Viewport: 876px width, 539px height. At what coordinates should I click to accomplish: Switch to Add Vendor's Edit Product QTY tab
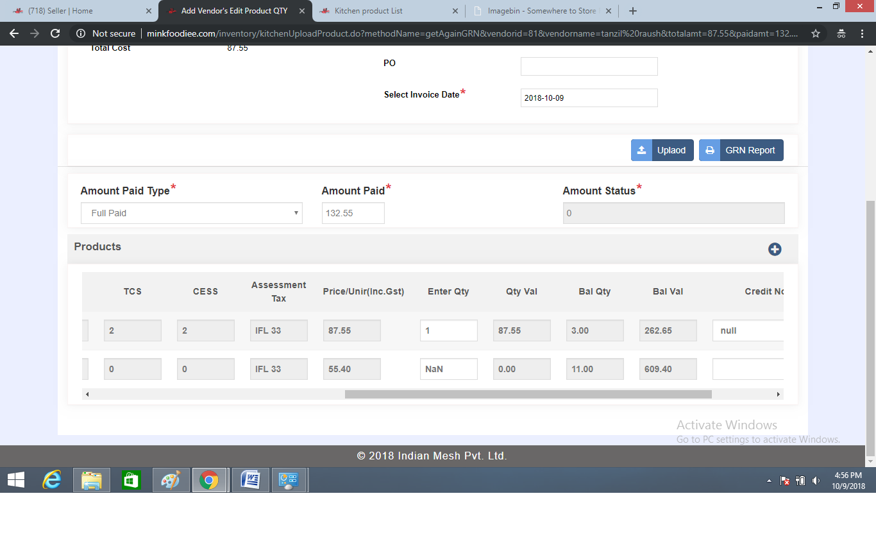[x=235, y=11]
